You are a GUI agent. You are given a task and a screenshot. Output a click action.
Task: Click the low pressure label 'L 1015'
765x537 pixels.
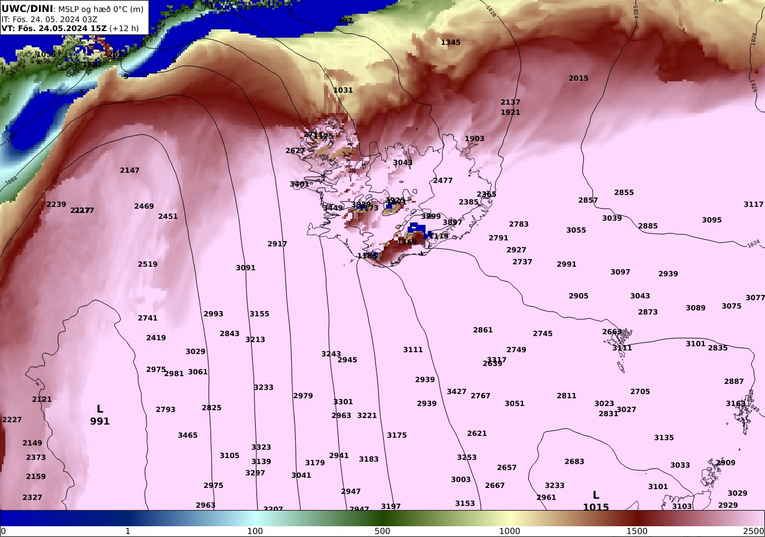click(x=596, y=501)
